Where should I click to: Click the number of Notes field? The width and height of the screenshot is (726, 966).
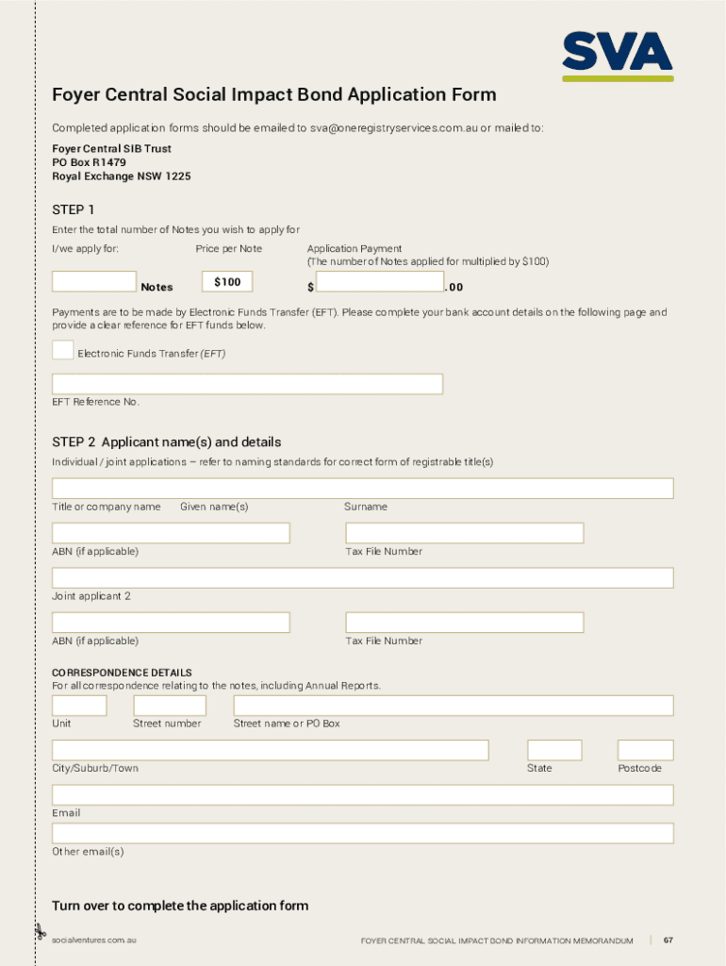pos(94,281)
